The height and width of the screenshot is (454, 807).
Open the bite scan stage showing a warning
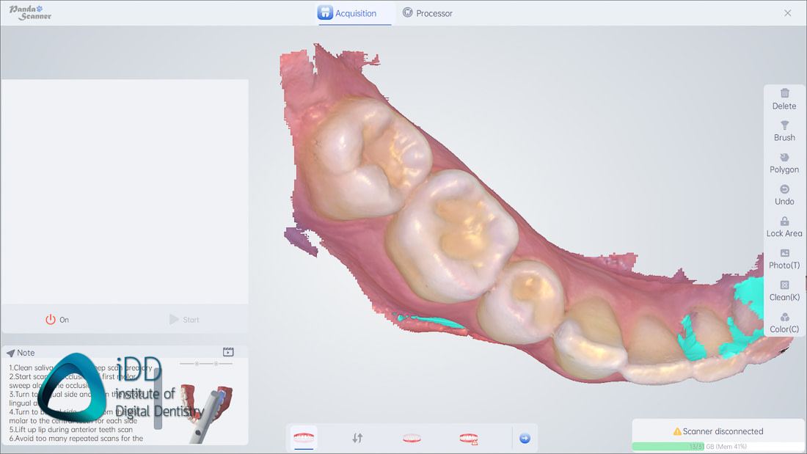pos(467,437)
